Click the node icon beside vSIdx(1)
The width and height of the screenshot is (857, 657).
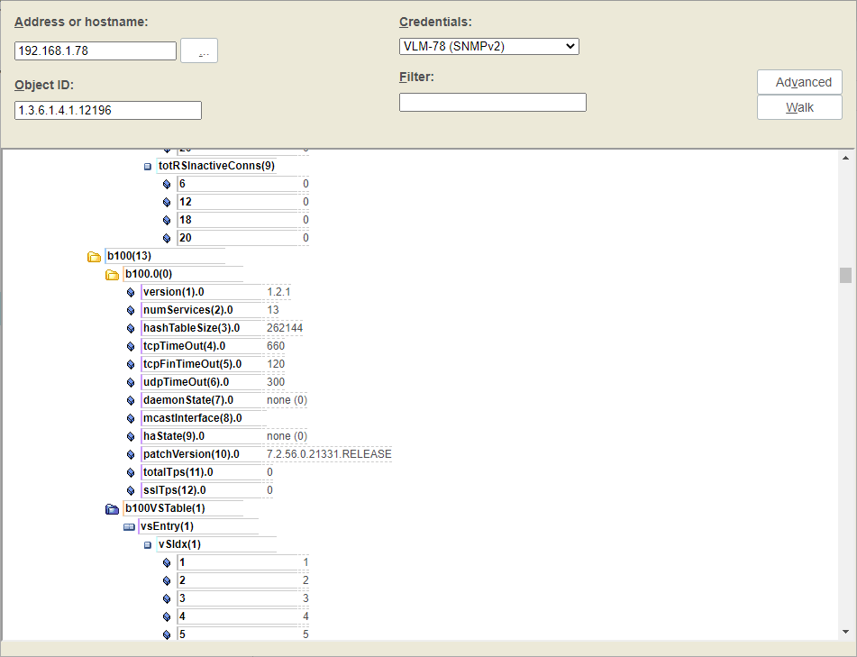click(x=148, y=545)
